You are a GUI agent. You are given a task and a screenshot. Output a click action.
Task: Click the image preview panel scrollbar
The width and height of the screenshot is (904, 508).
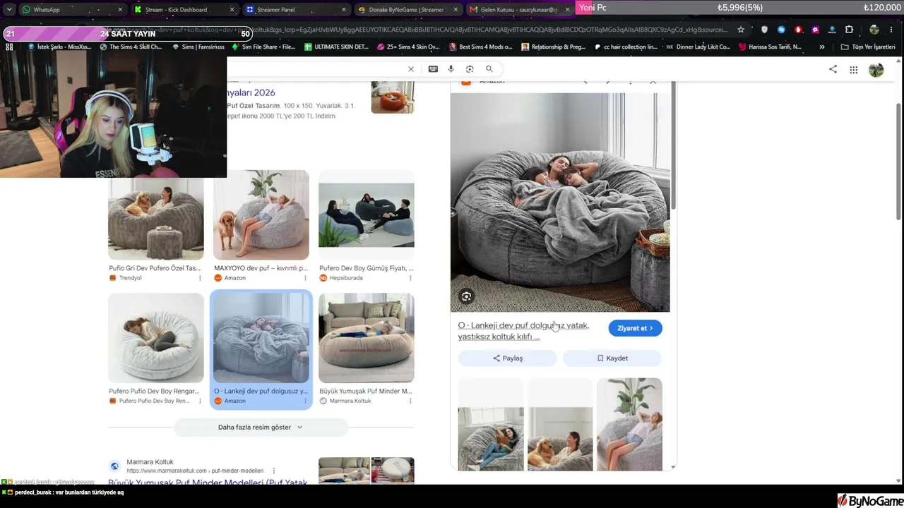(x=673, y=147)
